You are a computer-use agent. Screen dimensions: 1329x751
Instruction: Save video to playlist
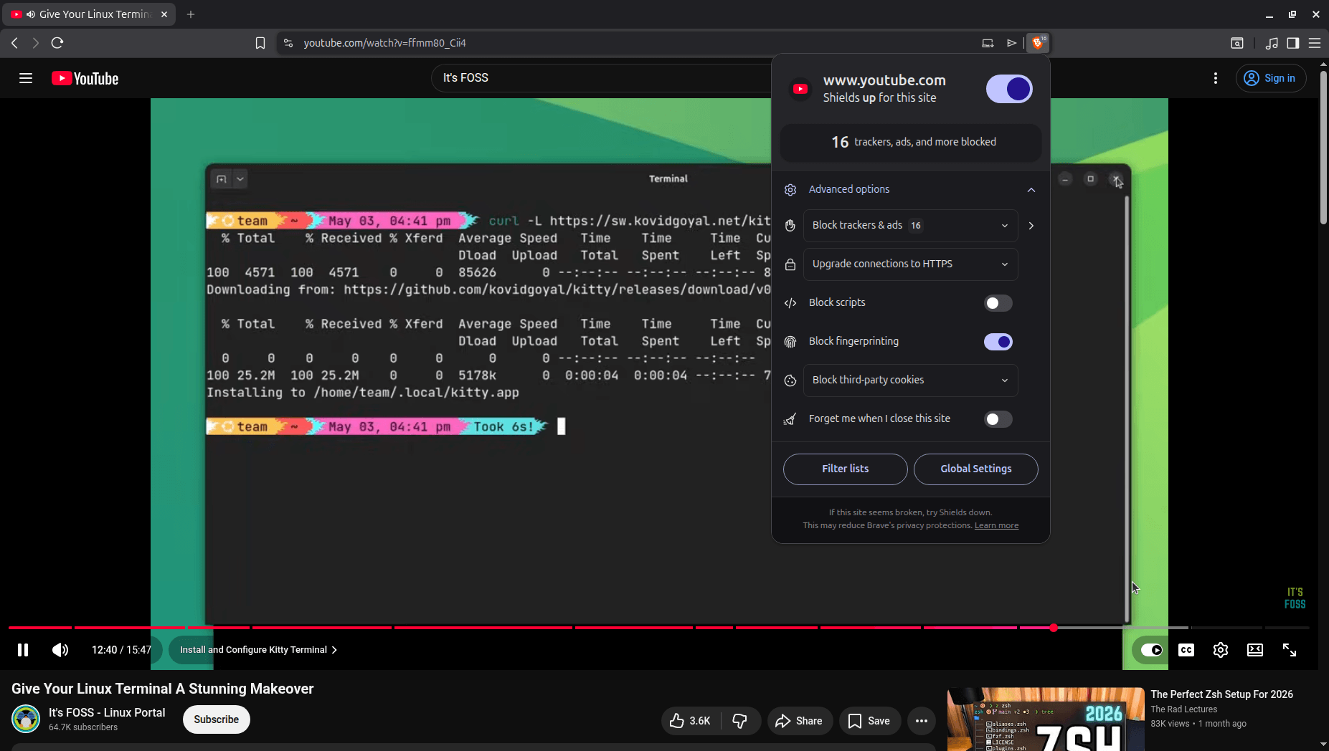tap(869, 721)
